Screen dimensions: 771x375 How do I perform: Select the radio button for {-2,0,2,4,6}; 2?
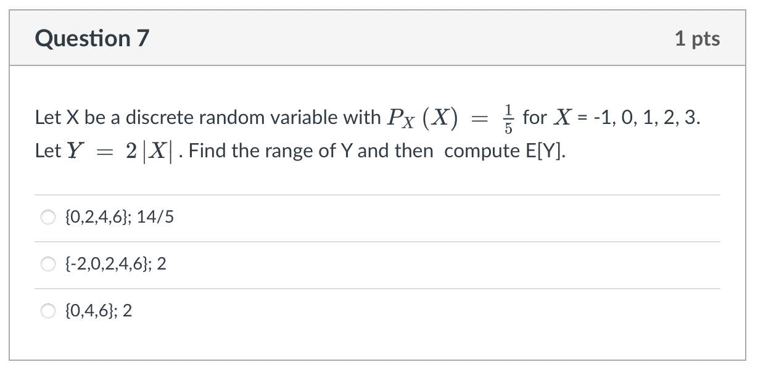pos(48,264)
